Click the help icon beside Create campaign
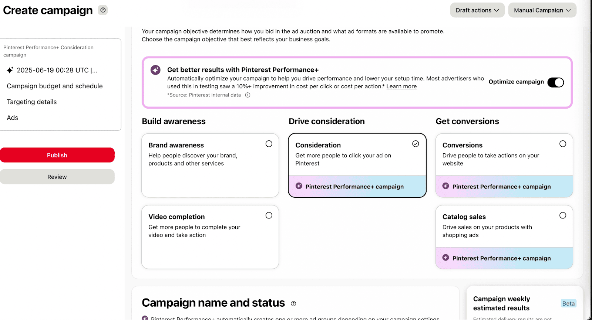 [103, 10]
